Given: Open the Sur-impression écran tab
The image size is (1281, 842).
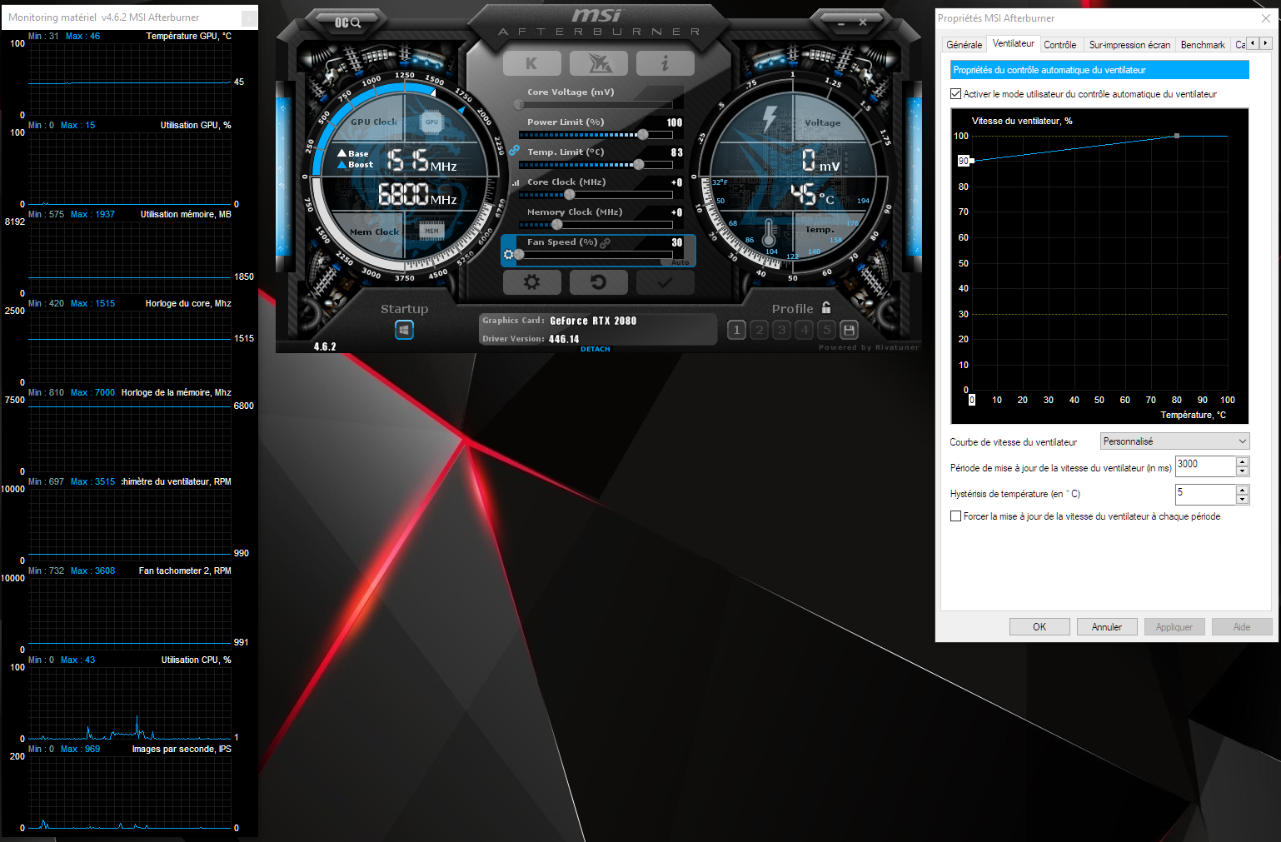Looking at the screenshot, I should (1129, 45).
